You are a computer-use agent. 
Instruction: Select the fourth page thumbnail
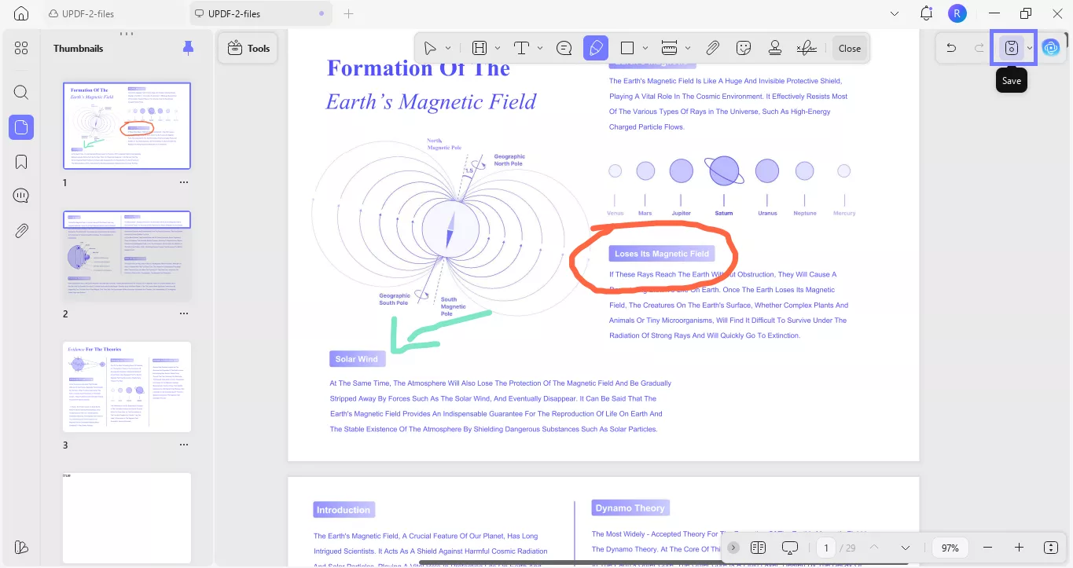127,518
